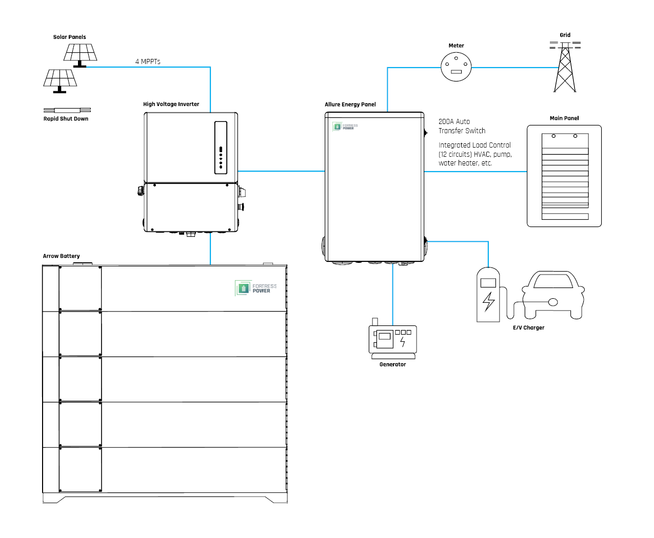Select the Main Panel breaker box icon
The height and width of the screenshot is (538, 654).
point(564,176)
